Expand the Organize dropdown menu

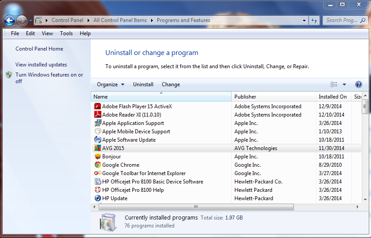click(x=111, y=84)
